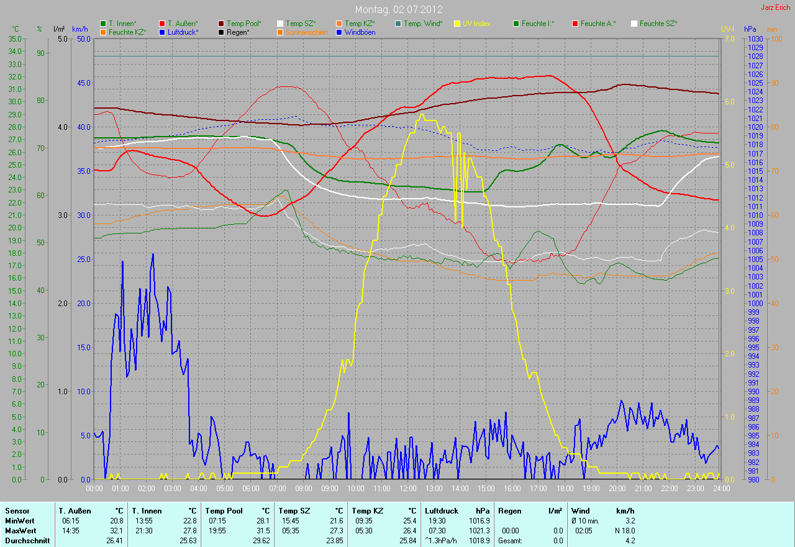Viewport: 795px width, 547px height.
Task: Click the 'Jarz Erich' text
Action: tap(776, 7)
